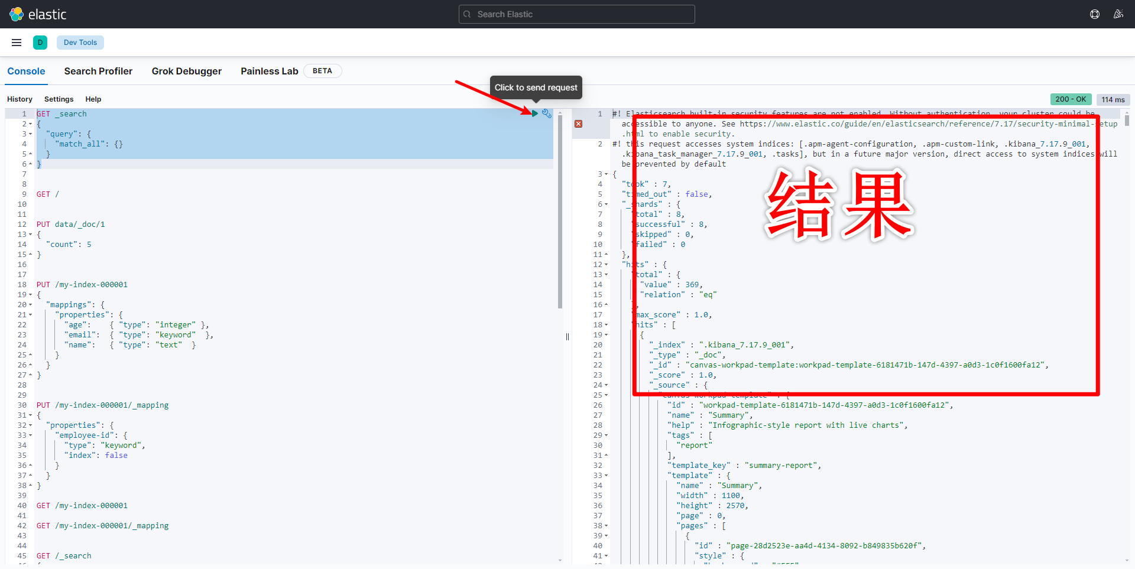This screenshot has height=569, width=1135.
Task: Click the 114 ms response time badge
Action: point(1113,99)
